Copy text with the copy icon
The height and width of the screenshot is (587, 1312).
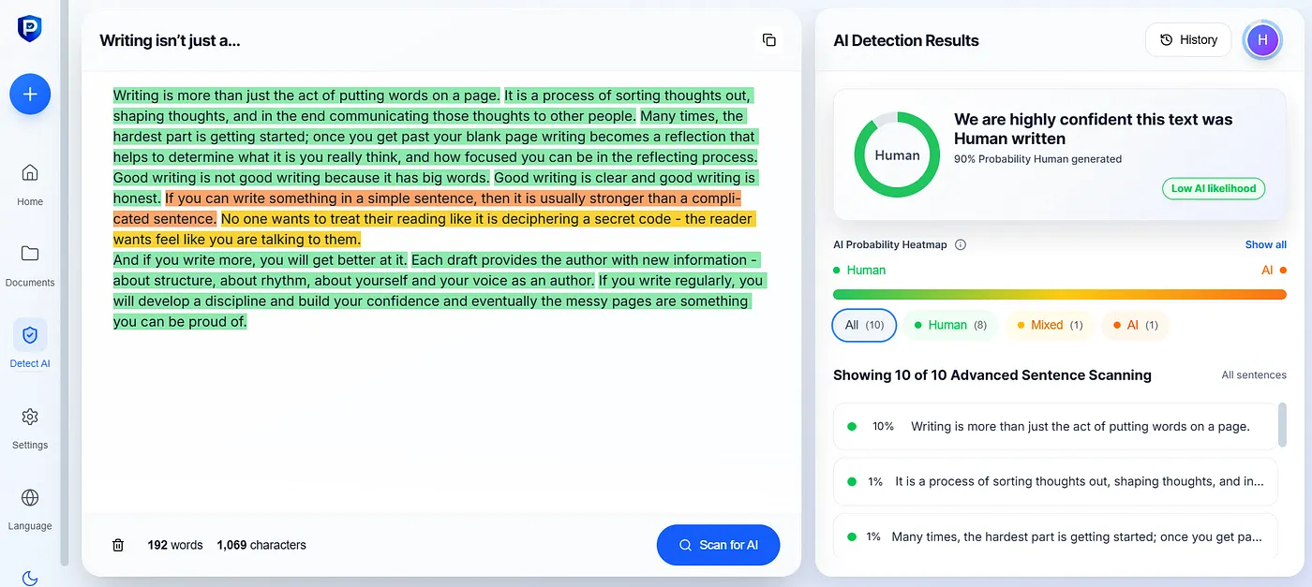pyautogui.click(x=769, y=40)
